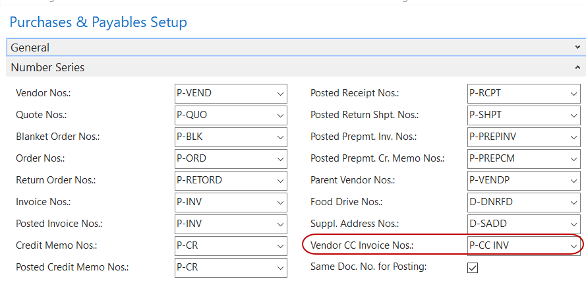
Task: Toggle Same Doc. No. for Posting checkbox
Action: [472, 268]
